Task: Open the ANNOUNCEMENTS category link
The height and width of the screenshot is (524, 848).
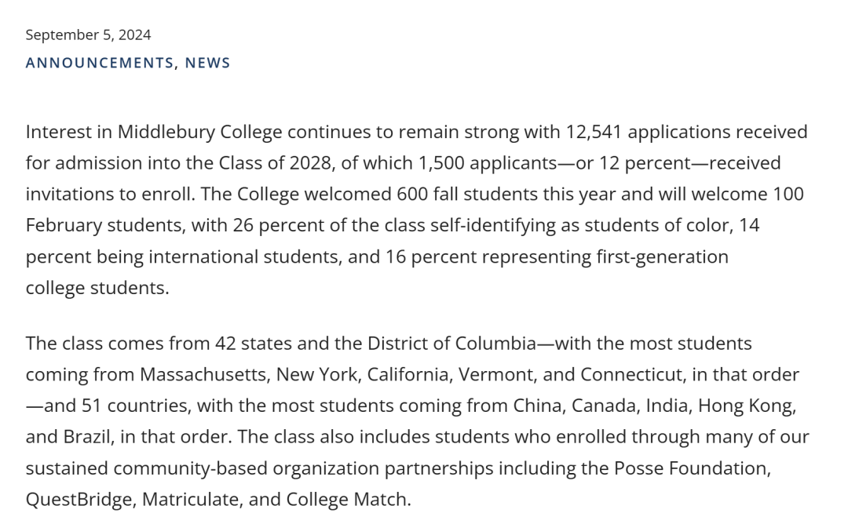Action: coord(100,63)
